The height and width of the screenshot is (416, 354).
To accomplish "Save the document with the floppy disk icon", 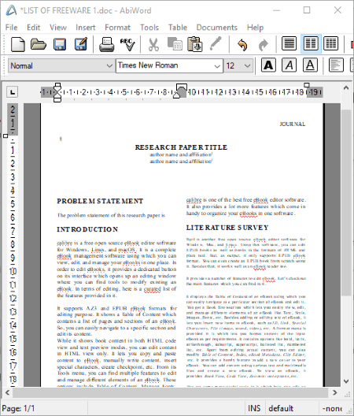I will pyautogui.click(x=60, y=44).
